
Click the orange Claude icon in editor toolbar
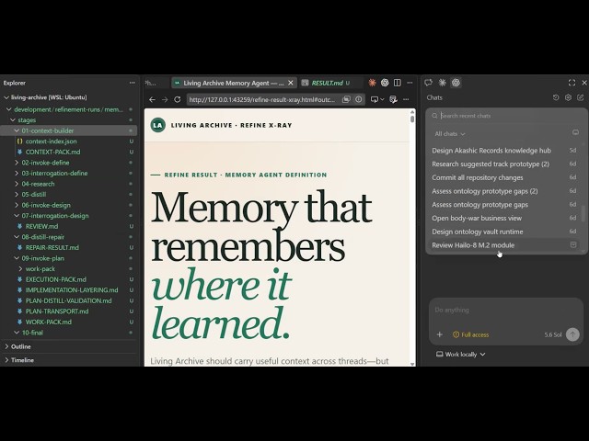coord(372,83)
